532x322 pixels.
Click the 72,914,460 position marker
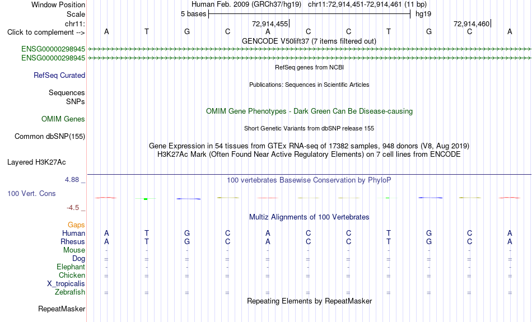[472, 24]
